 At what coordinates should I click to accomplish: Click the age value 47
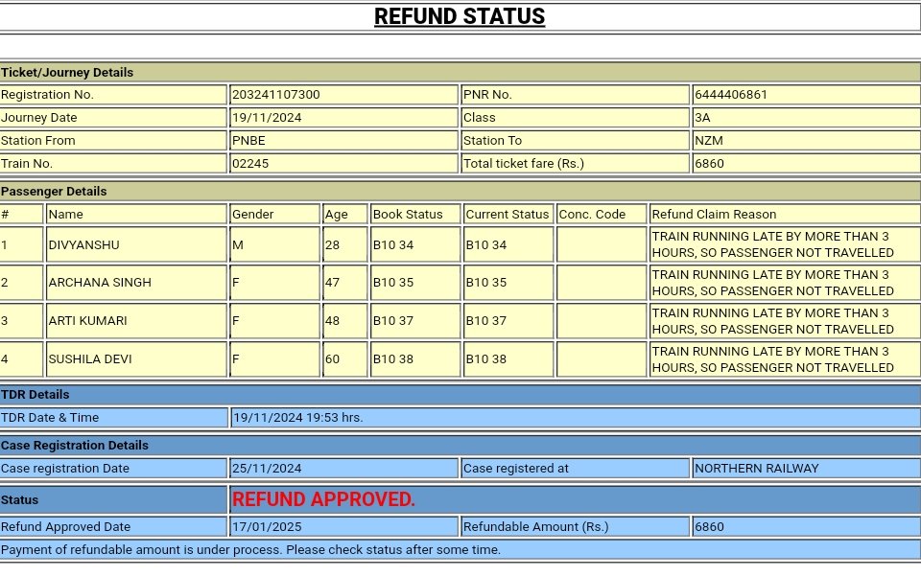(x=333, y=283)
